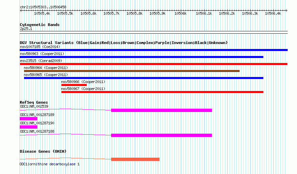Click the esv23515 (Conrad2009) label

click(x=41, y=61)
